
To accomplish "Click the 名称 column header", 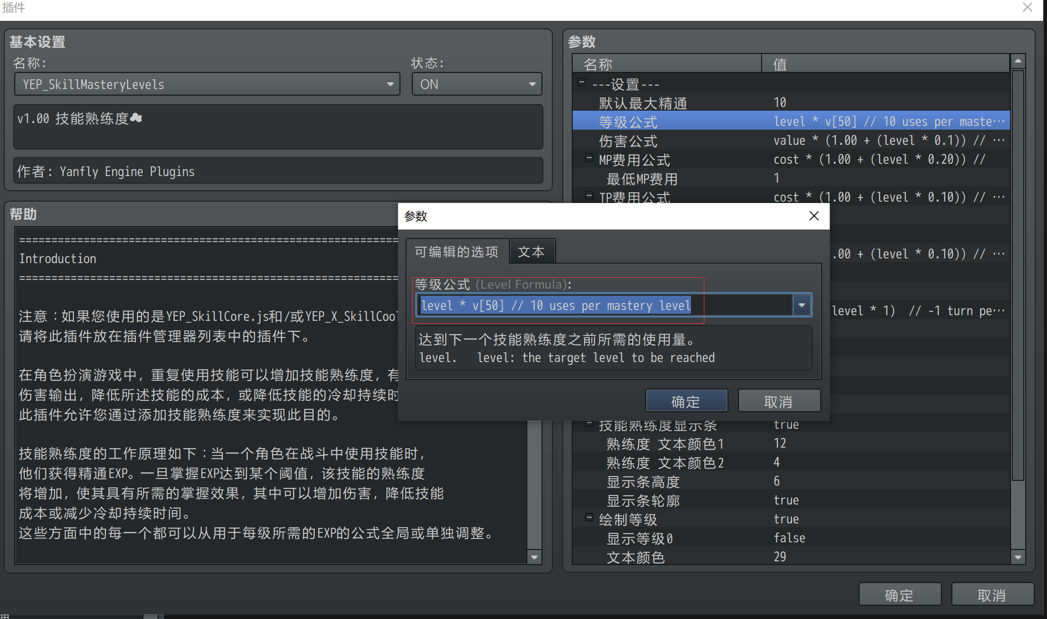I will click(x=667, y=63).
